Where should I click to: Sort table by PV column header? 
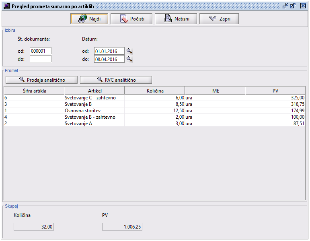[275, 91]
